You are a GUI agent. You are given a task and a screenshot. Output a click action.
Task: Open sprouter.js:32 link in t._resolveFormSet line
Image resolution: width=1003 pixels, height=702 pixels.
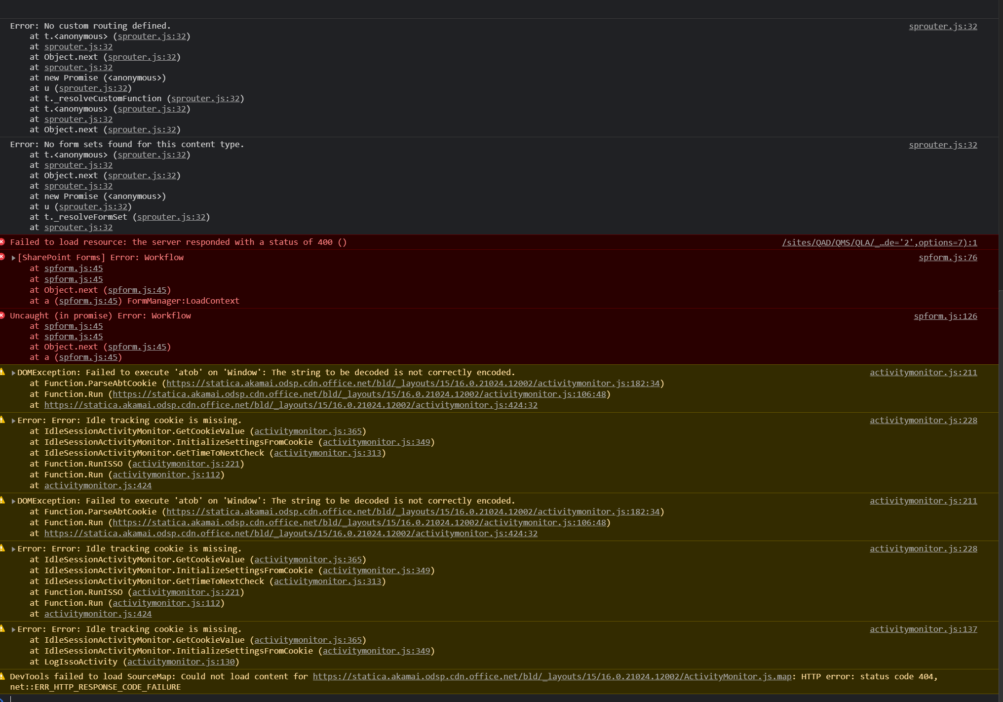[171, 217]
